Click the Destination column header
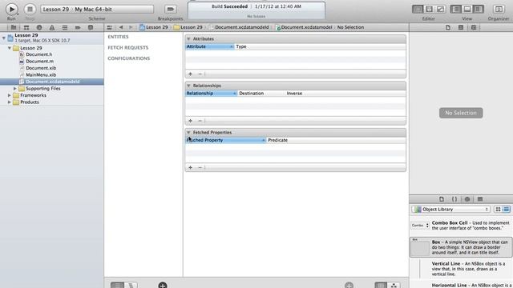The image size is (513, 288). [261, 94]
